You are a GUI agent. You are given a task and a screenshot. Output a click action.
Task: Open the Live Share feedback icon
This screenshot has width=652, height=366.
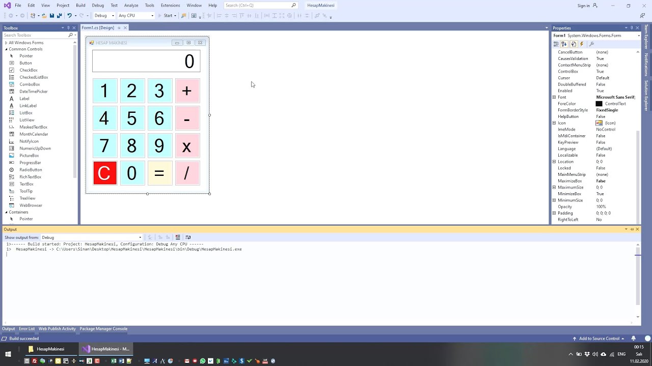pyautogui.click(x=642, y=16)
